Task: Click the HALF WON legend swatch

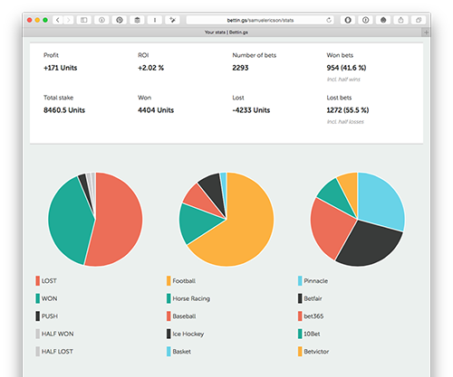Action: [x=38, y=334]
